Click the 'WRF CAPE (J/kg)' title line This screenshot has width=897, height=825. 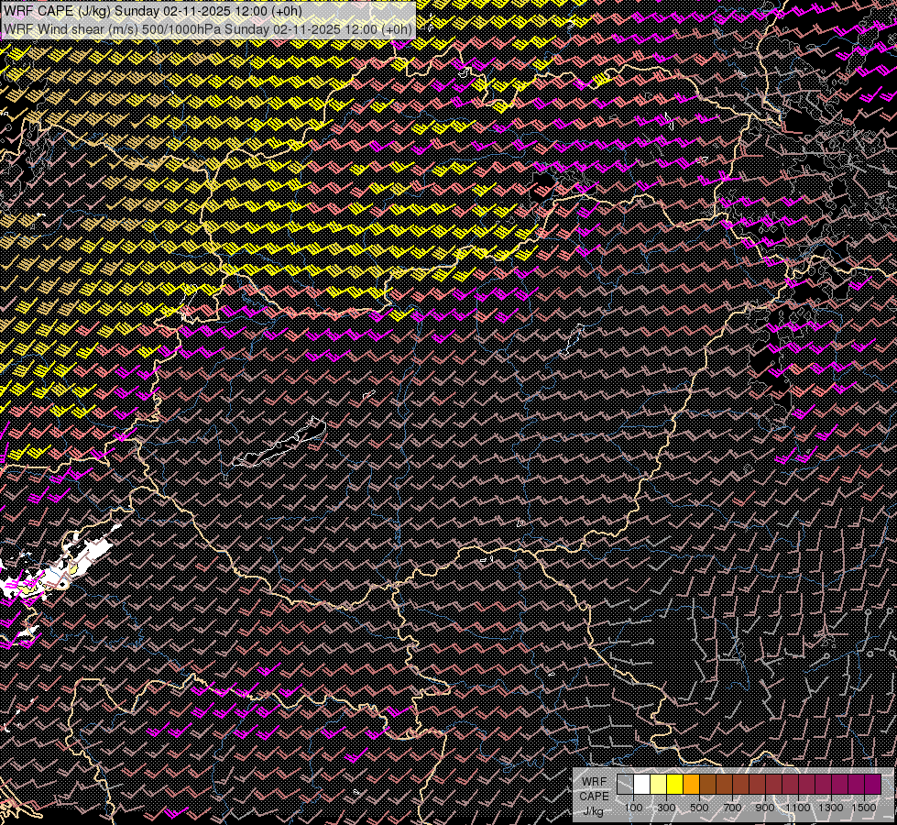pyautogui.click(x=153, y=11)
